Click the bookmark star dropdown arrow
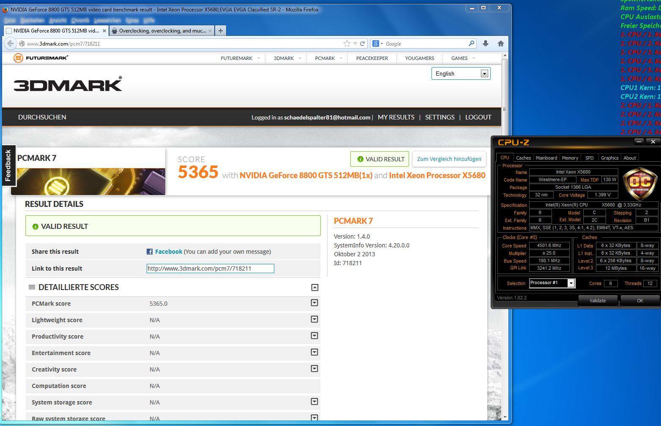The width and height of the screenshot is (661, 426). [355, 43]
